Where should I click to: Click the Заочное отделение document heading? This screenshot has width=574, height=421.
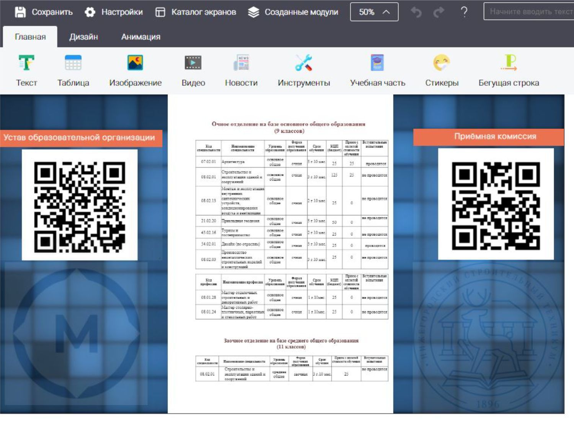tap(291, 343)
